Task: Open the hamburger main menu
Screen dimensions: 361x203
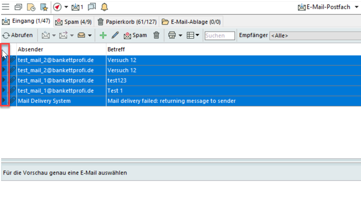Action: [x=6, y=7]
